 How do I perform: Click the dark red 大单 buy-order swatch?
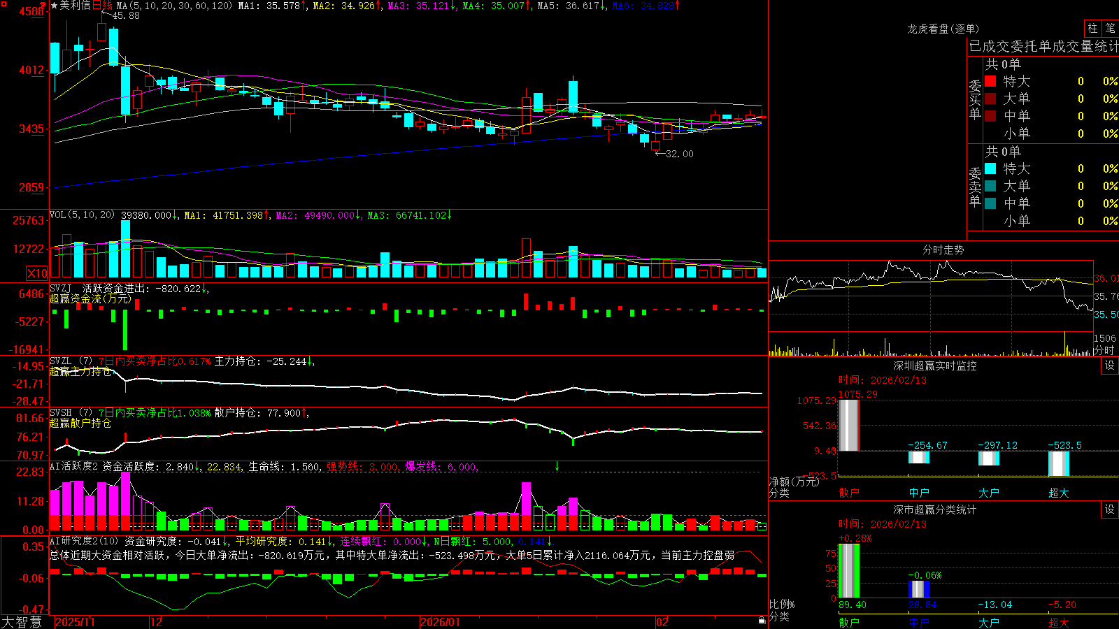(x=990, y=99)
